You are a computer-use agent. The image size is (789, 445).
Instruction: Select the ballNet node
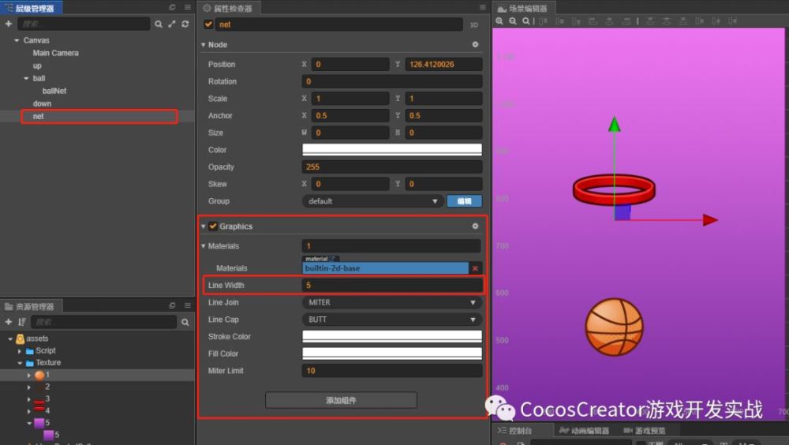coord(54,91)
